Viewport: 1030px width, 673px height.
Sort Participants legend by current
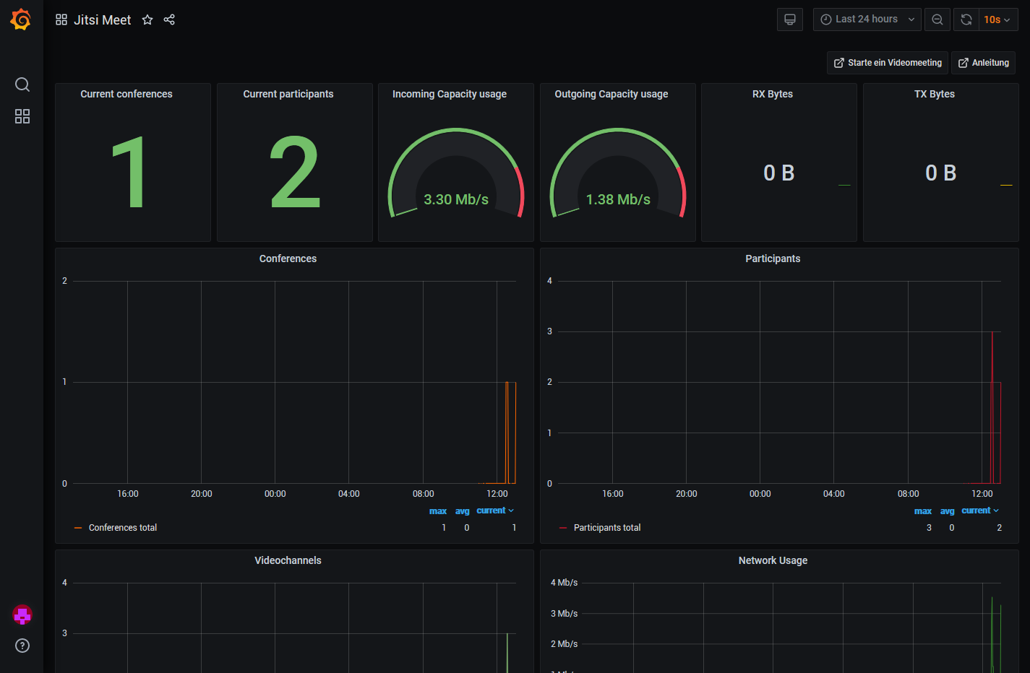point(980,511)
